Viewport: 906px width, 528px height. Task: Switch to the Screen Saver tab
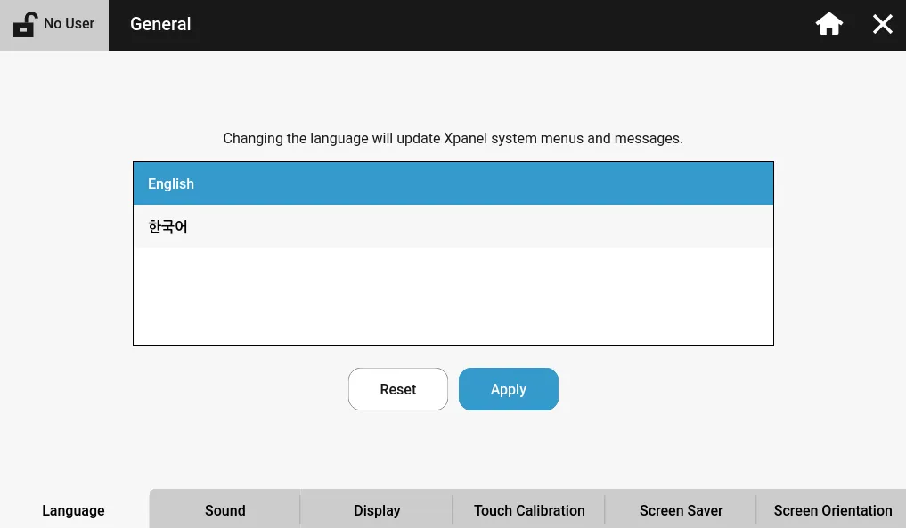[x=681, y=510]
